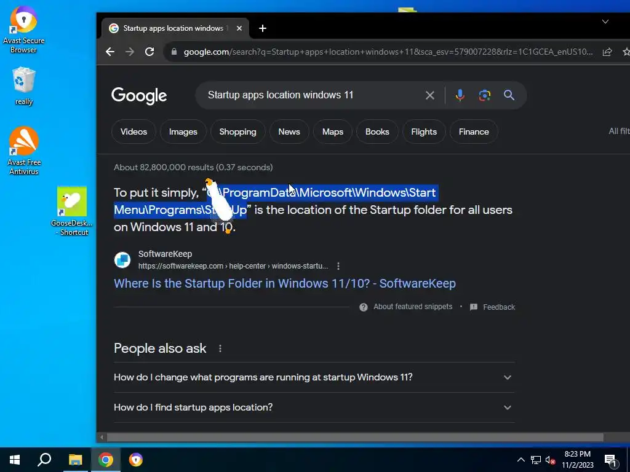This screenshot has height=472, width=630.
Task: Click the SoftwareKeep site favicon
Action: pos(122,260)
